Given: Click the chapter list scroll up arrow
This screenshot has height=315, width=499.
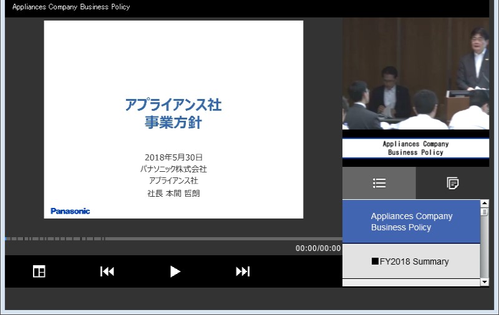Looking at the screenshot, I should tap(485, 203).
